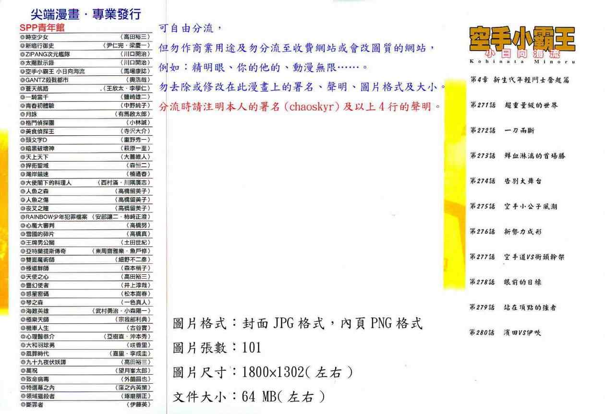Click the bullet icon beside 時空少女
605x414 pixels.
(x=23, y=37)
